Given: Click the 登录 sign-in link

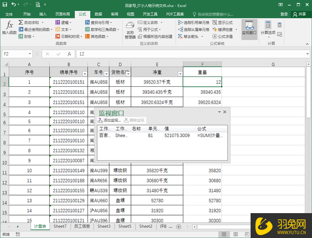Looking at the screenshot, I should (x=284, y=14).
